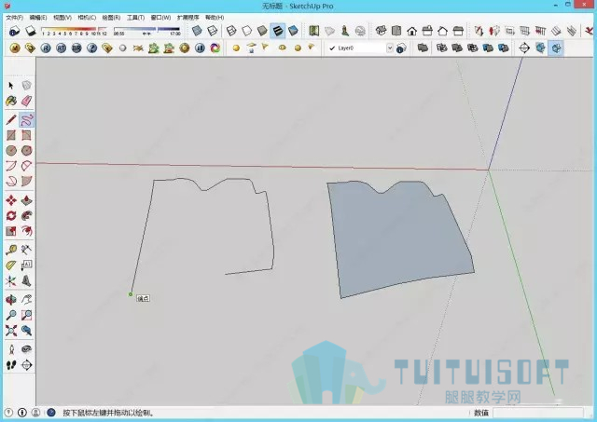Choose the Circle tool
The image size is (597, 422).
tap(11, 151)
